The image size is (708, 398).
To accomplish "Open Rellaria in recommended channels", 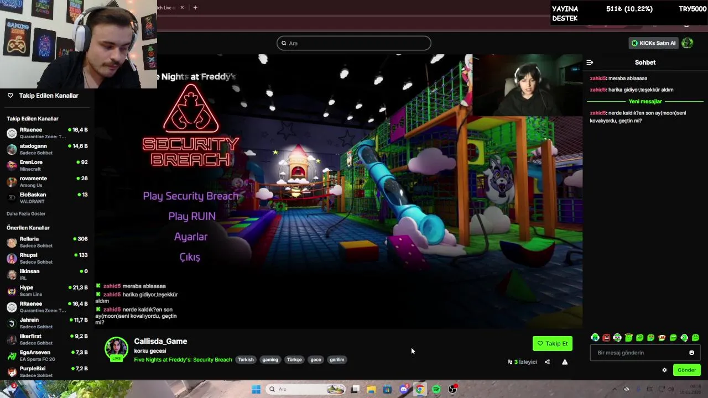I will (x=48, y=242).
